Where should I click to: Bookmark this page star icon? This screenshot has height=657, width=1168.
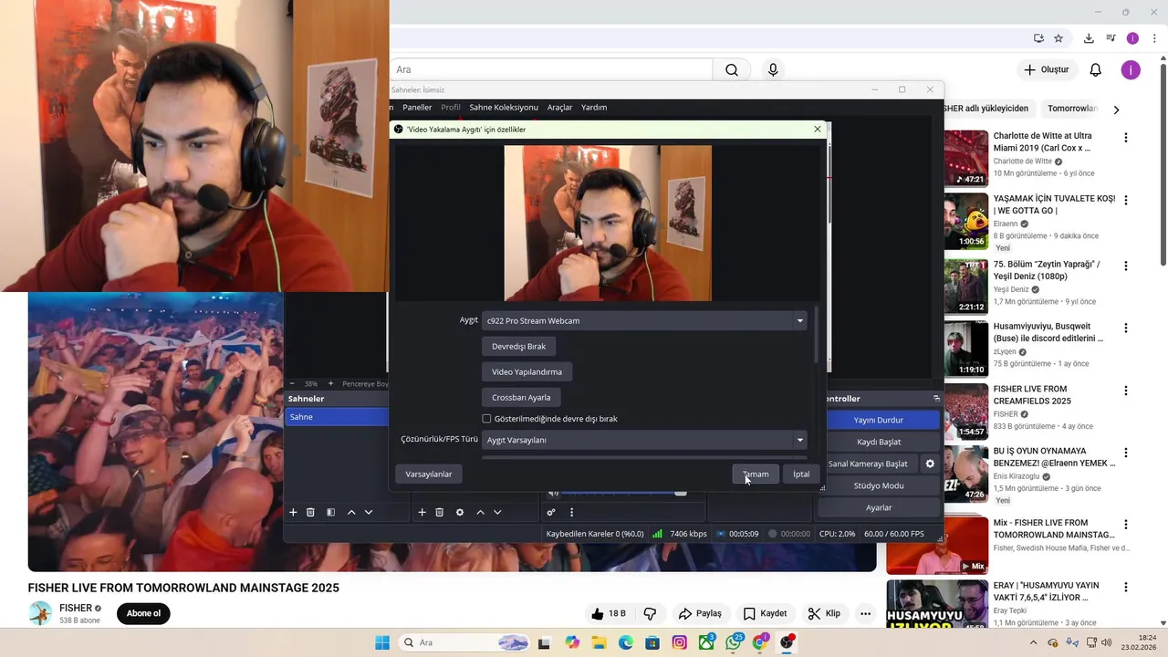pos(1058,38)
